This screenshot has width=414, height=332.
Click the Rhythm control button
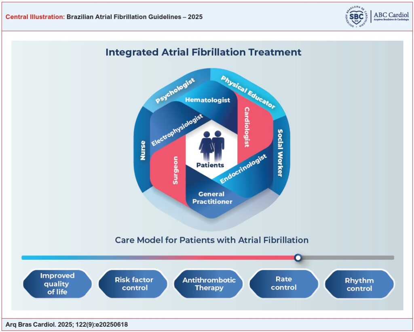(359, 284)
